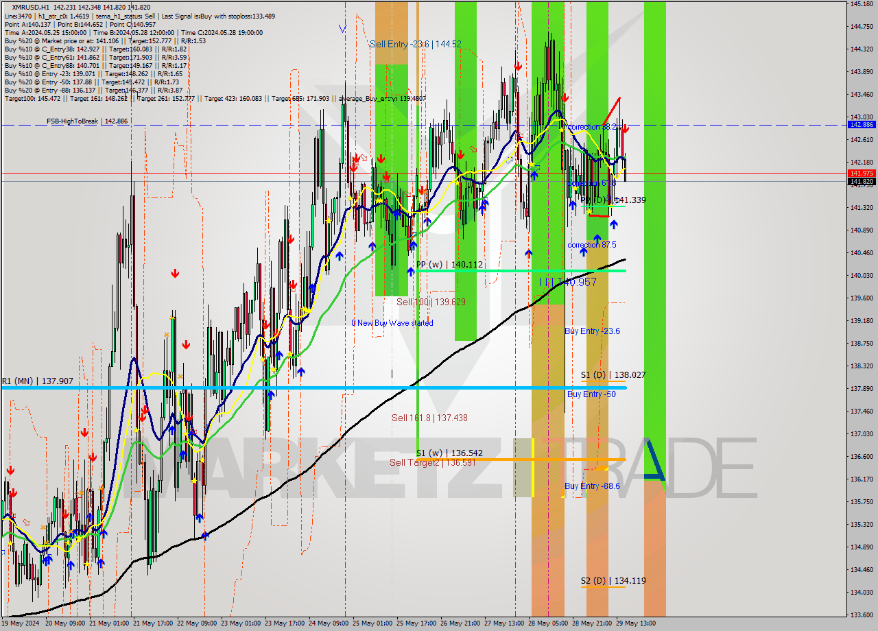Viewport: 878px width, 631px height.
Task: Click the 'Target100: 145.472' targets line
Action: click(x=215, y=98)
